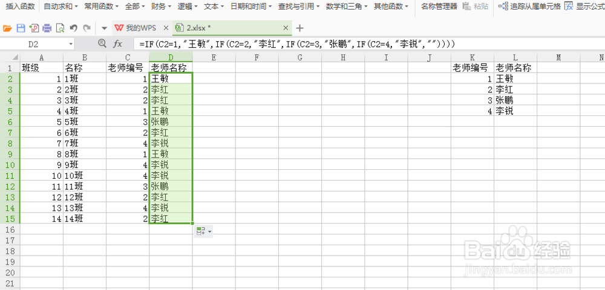This screenshot has width=605, height=290.
Task: Open the 数学和三角 dropdown
Action: [347, 6]
